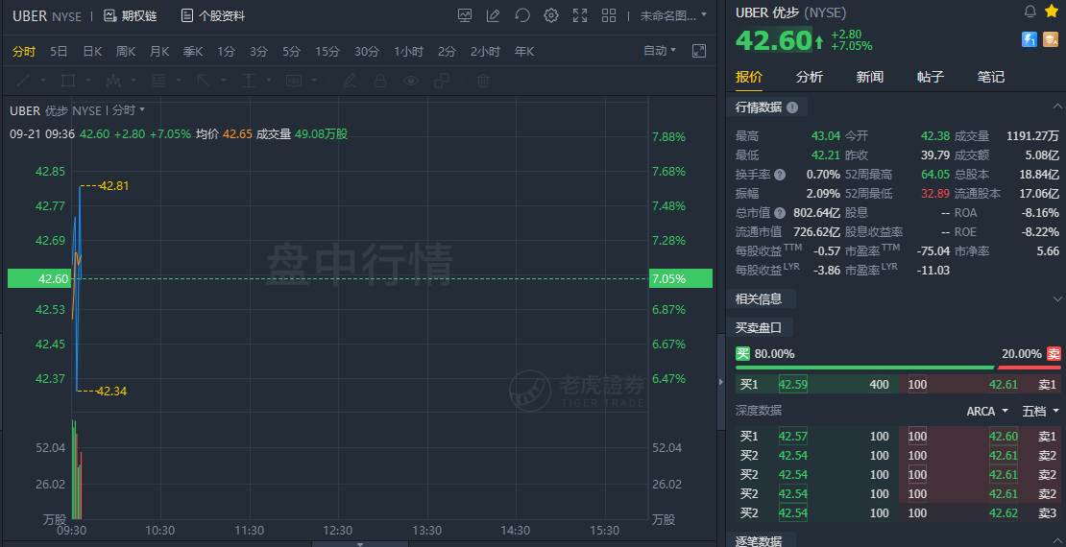Expand the 相关信息 section chevron
The height and width of the screenshot is (547, 1066).
pos(1057,298)
